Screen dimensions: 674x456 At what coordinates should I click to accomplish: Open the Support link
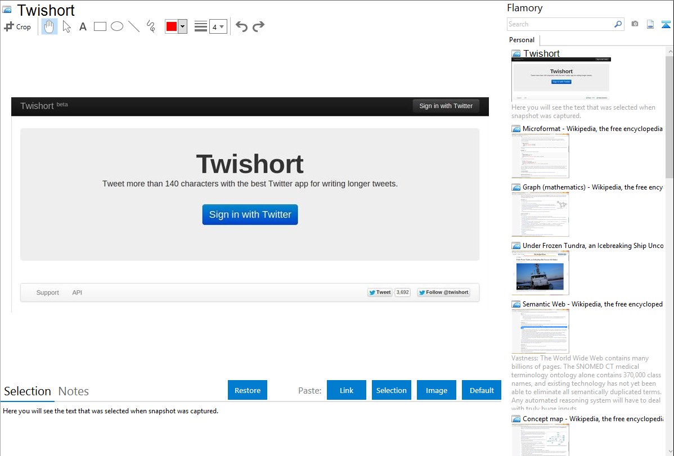pos(47,293)
